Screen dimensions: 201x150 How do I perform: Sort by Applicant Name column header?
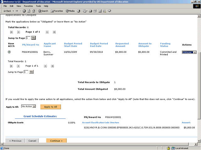pos(50,45)
